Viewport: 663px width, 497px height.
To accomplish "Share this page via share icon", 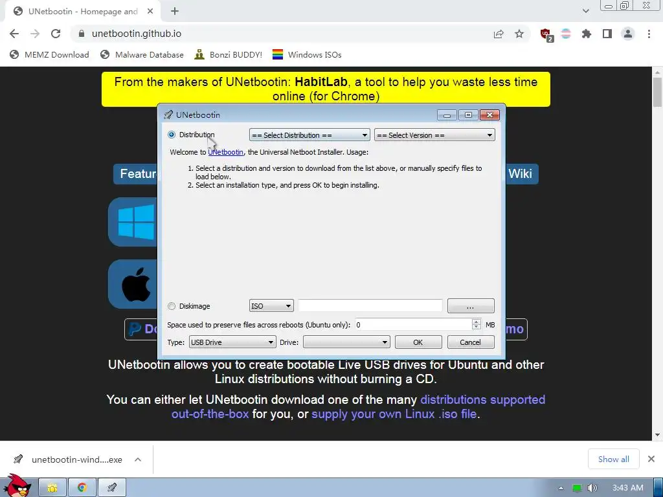I will pos(499,34).
